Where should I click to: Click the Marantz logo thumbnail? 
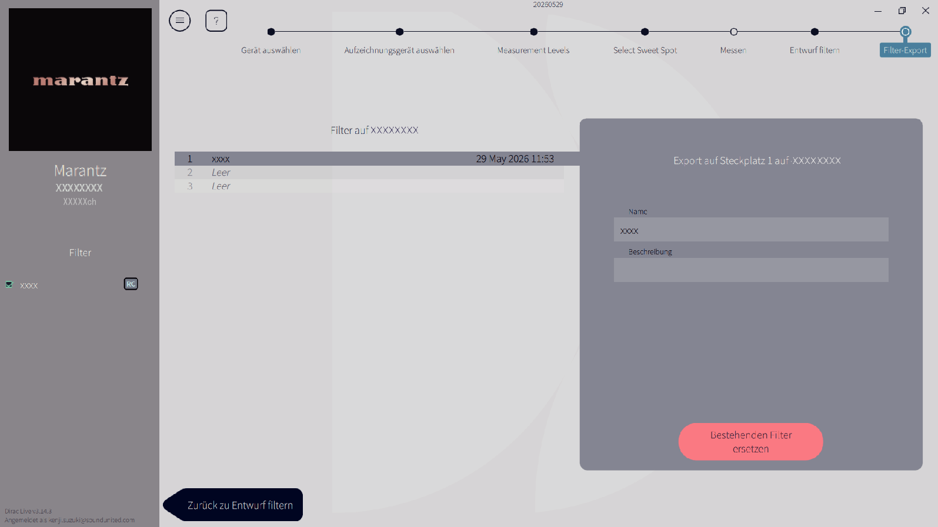point(80,79)
